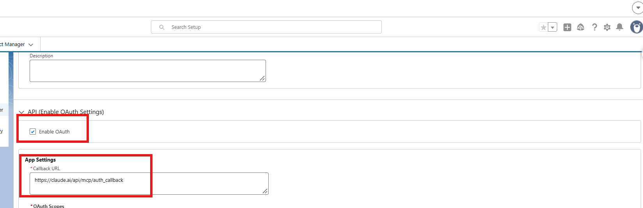Open the Setup gear menu
The image size is (643, 208).
(607, 27)
